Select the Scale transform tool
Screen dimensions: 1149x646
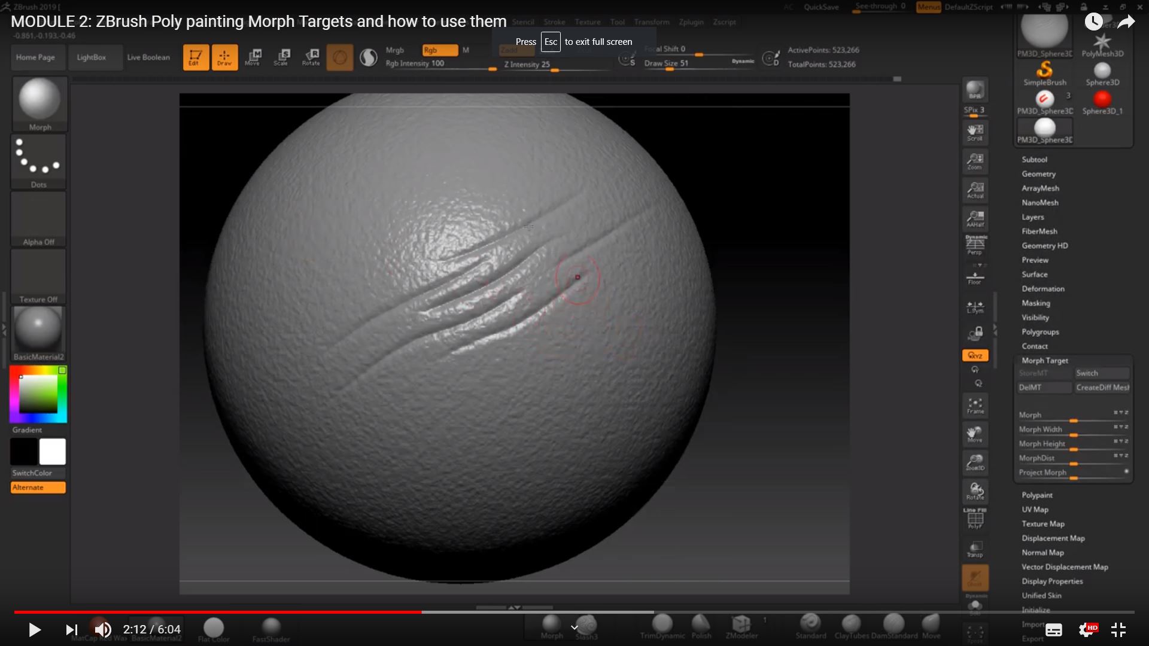(281, 57)
